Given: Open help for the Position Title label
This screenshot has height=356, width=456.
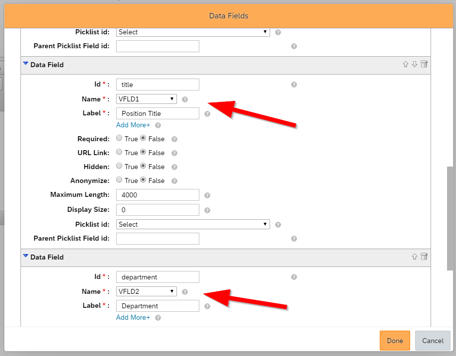Looking at the screenshot, I should pyautogui.click(x=207, y=114).
